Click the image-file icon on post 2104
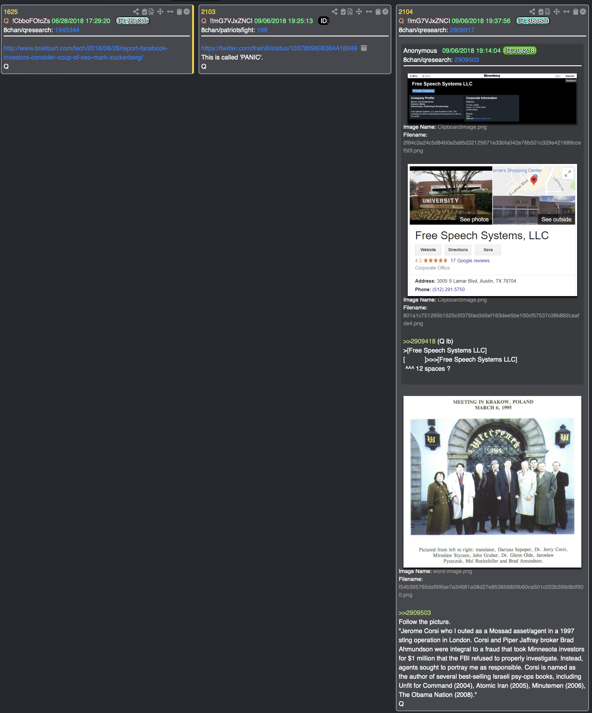This screenshot has width=592, height=713. point(548,12)
